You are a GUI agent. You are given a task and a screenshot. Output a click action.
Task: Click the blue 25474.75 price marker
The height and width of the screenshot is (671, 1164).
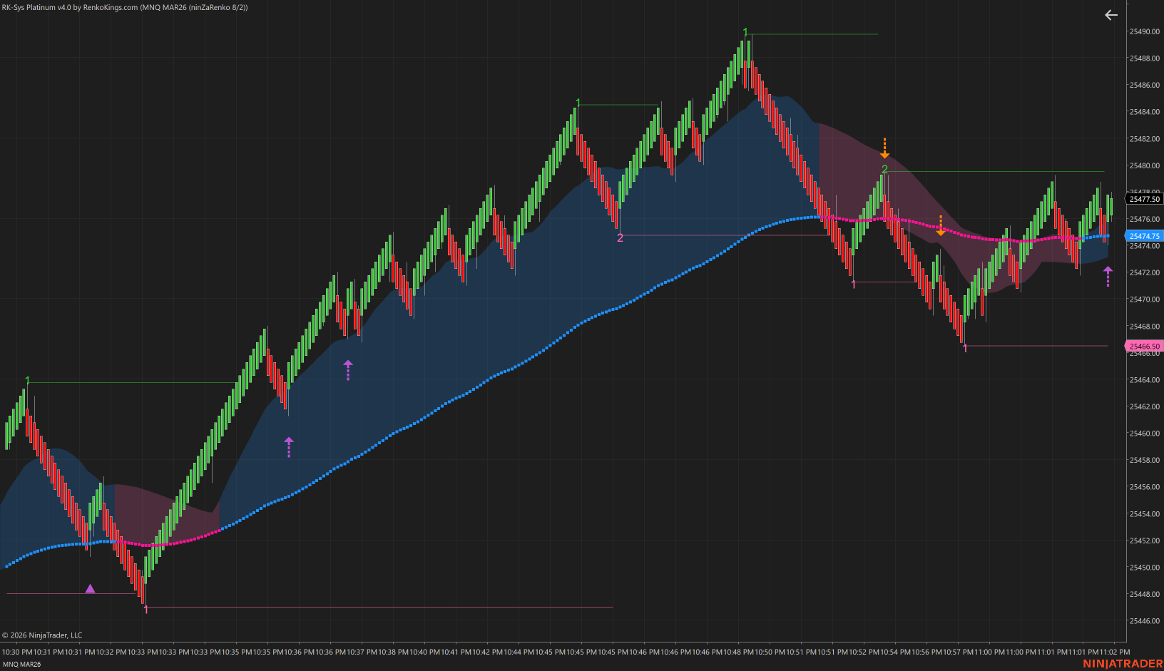coord(1144,236)
